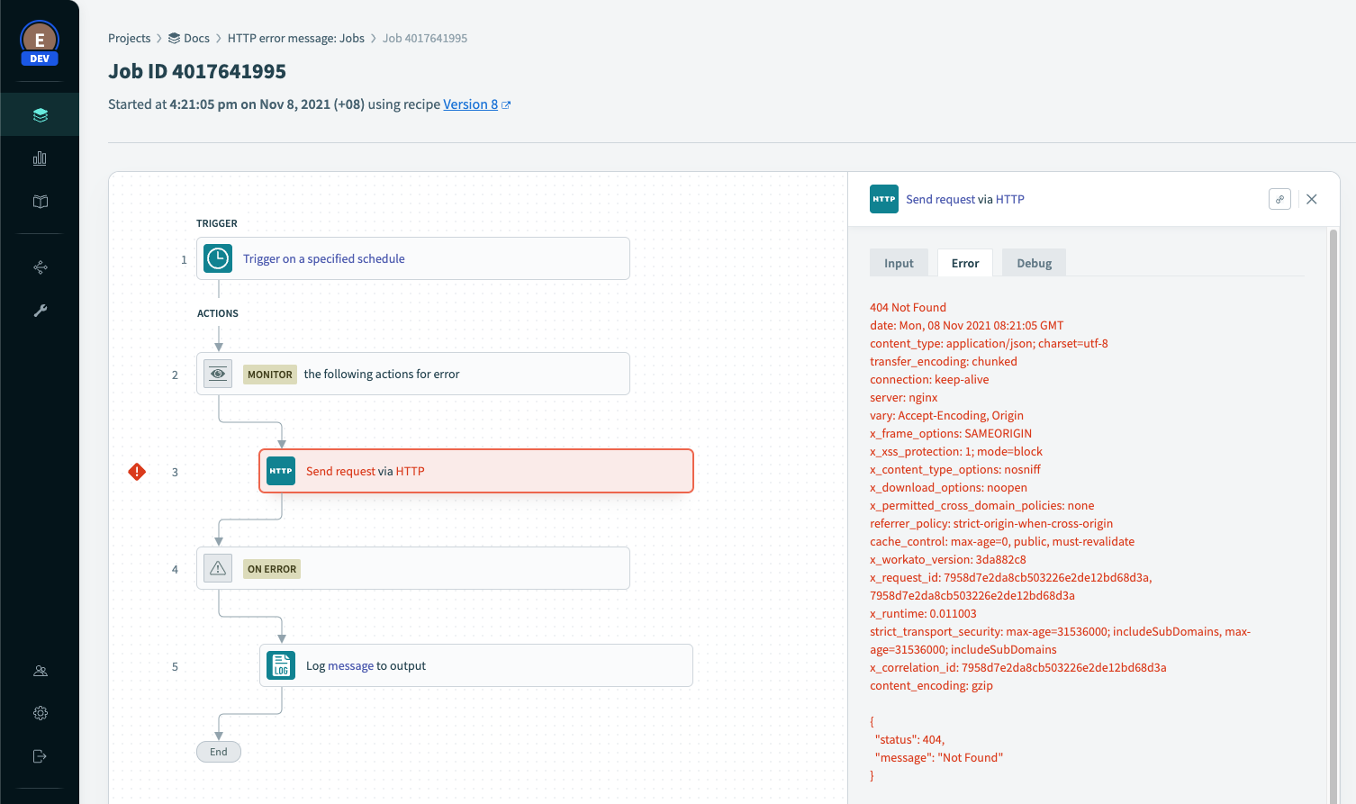Viewport: 1356px width, 804px height.
Task: Switch to the Debug tab
Action: tap(1033, 262)
